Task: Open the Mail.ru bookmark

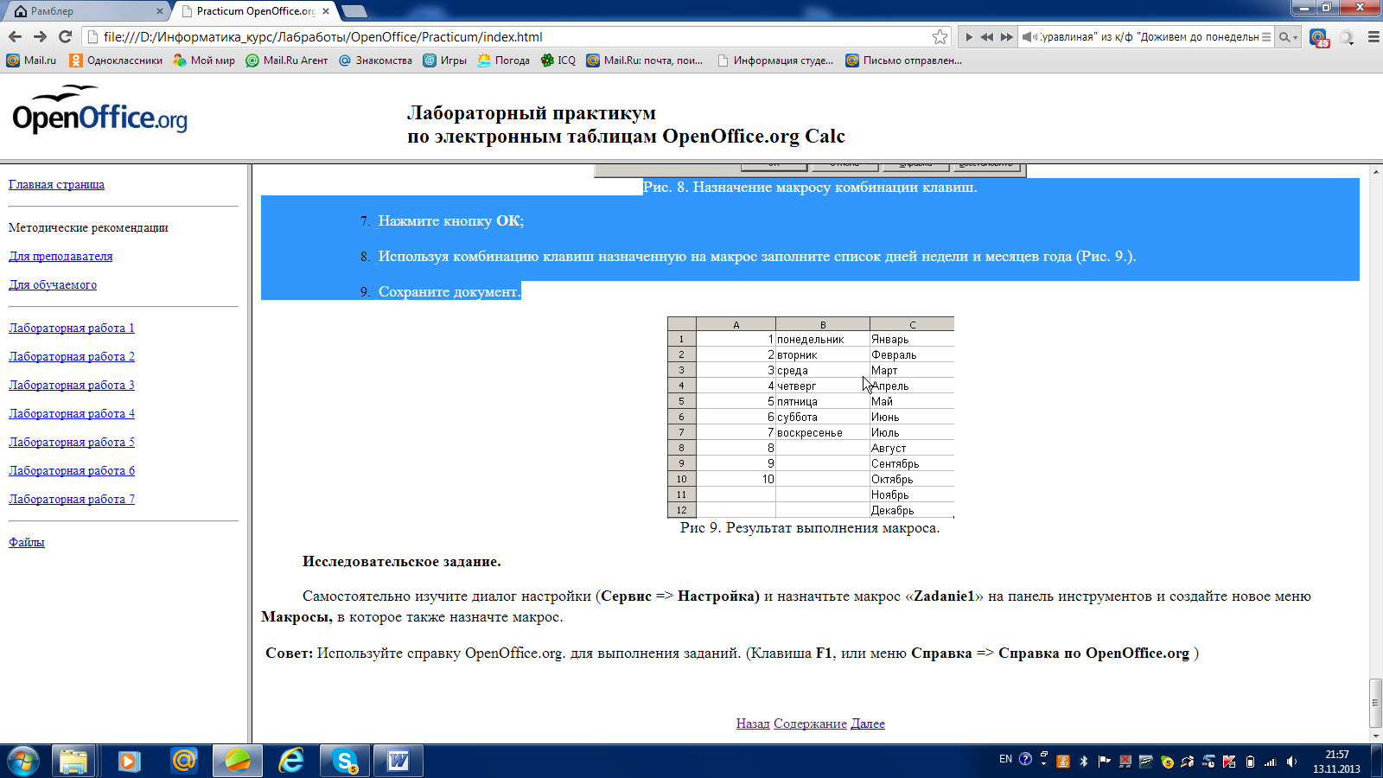Action: tap(31, 60)
